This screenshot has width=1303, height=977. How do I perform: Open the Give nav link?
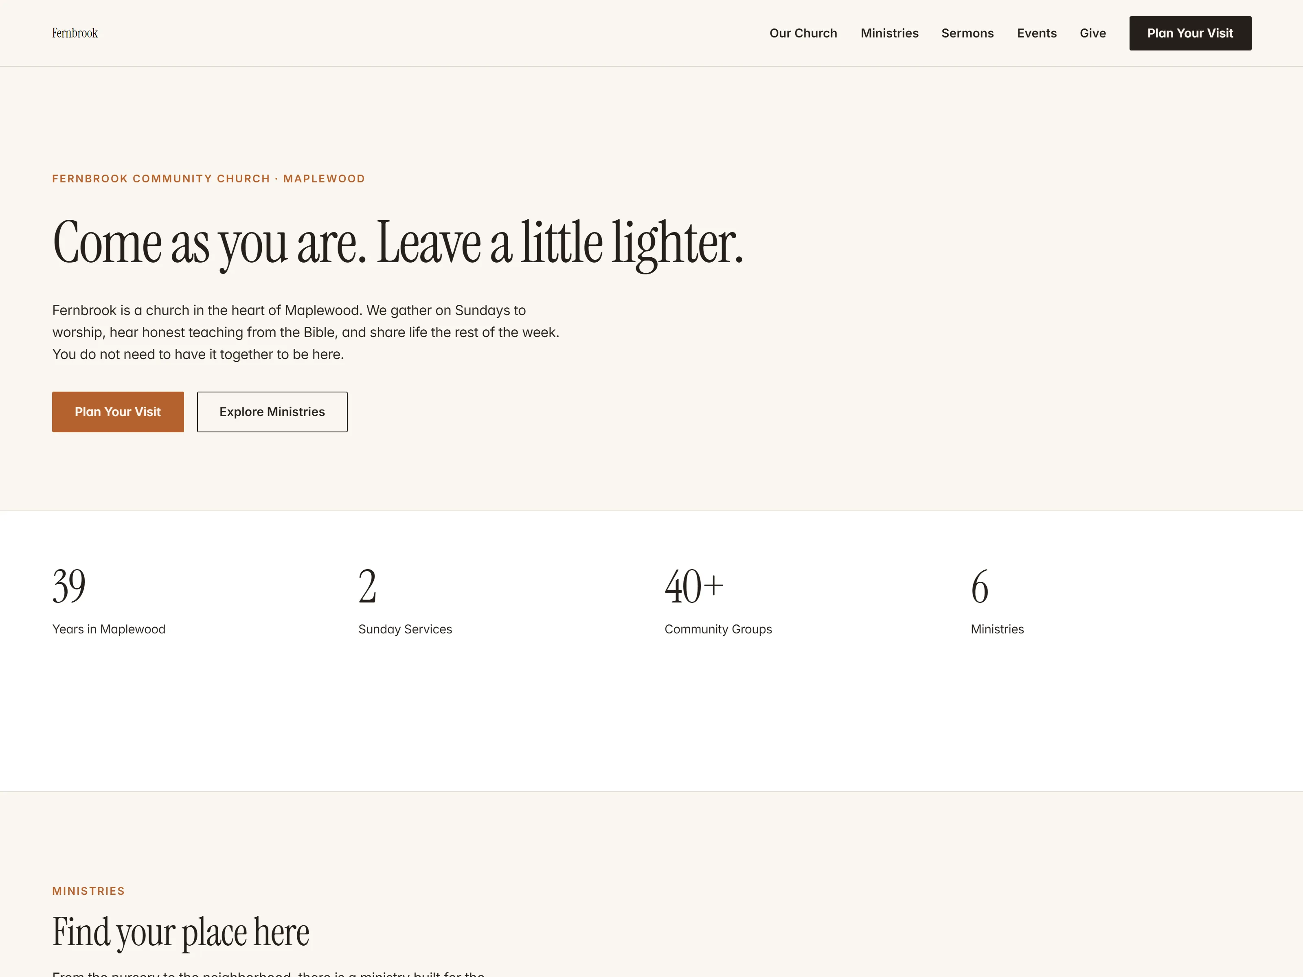pos(1093,33)
